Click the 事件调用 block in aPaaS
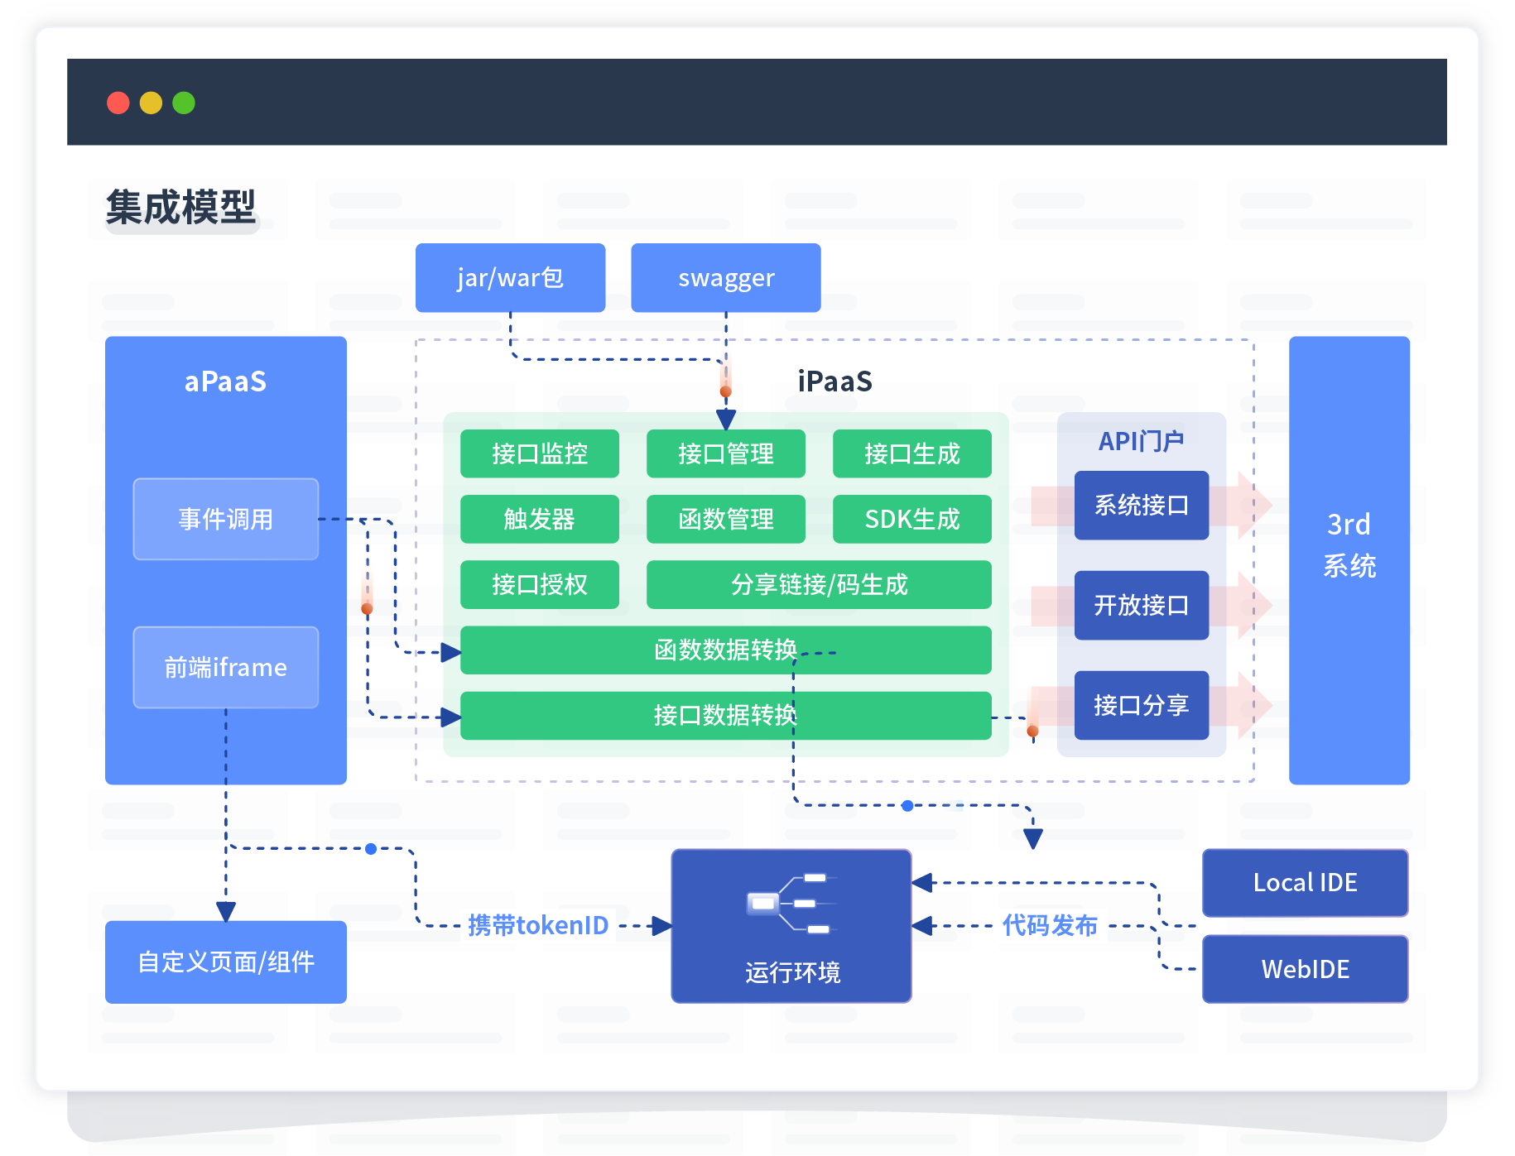 (225, 519)
